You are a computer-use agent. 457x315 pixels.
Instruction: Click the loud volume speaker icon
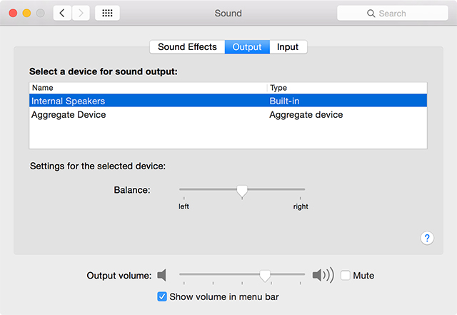click(x=323, y=275)
